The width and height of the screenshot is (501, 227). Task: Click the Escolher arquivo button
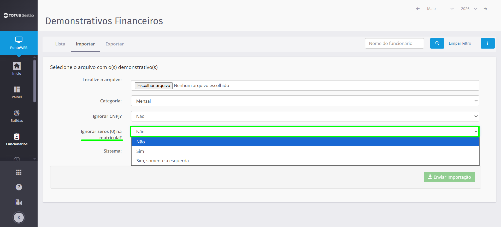(x=154, y=85)
